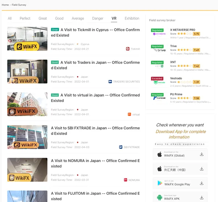Download the WikiFX APK for Android
Image resolution: width=218 pixels, height=202 pixels.
[x=180, y=197]
